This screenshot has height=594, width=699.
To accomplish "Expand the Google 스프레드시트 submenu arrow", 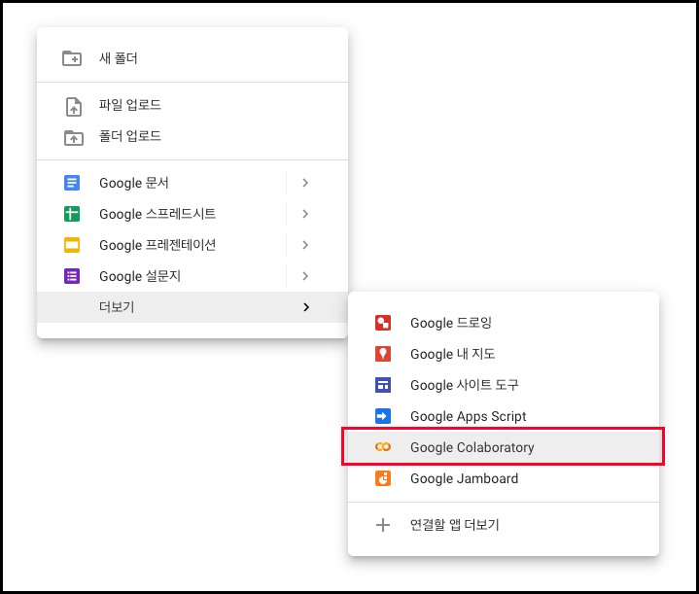I will 305,214.
